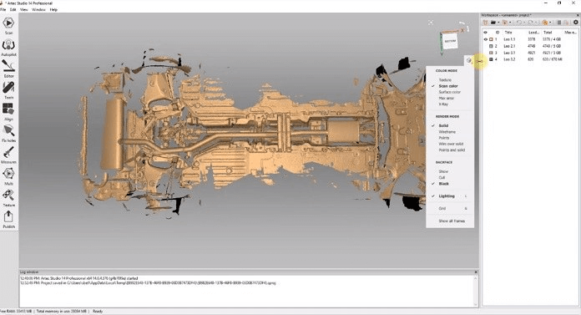Open the View menu
Viewport: 581px width, 315px height.
(x=23, y=10)
